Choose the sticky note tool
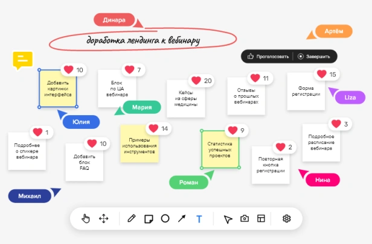 (149, 219)
